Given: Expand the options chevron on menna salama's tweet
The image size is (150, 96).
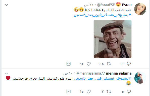Looking at the screenshot, I should point(7,74).
